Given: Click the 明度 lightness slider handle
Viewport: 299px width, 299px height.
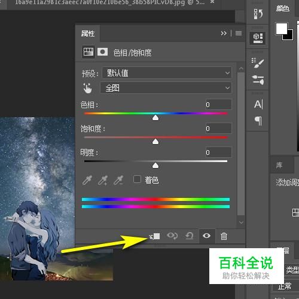Looking at the screenshot, I should click(155, 166).
